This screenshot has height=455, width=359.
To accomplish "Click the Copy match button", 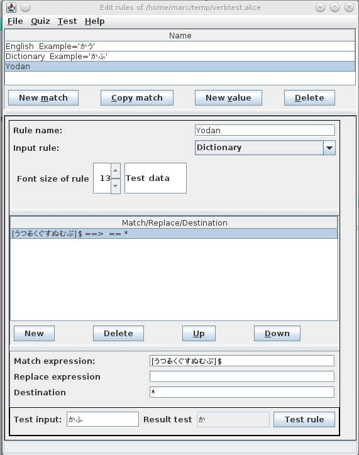I will pyautogui.click(x=137, y=98).
